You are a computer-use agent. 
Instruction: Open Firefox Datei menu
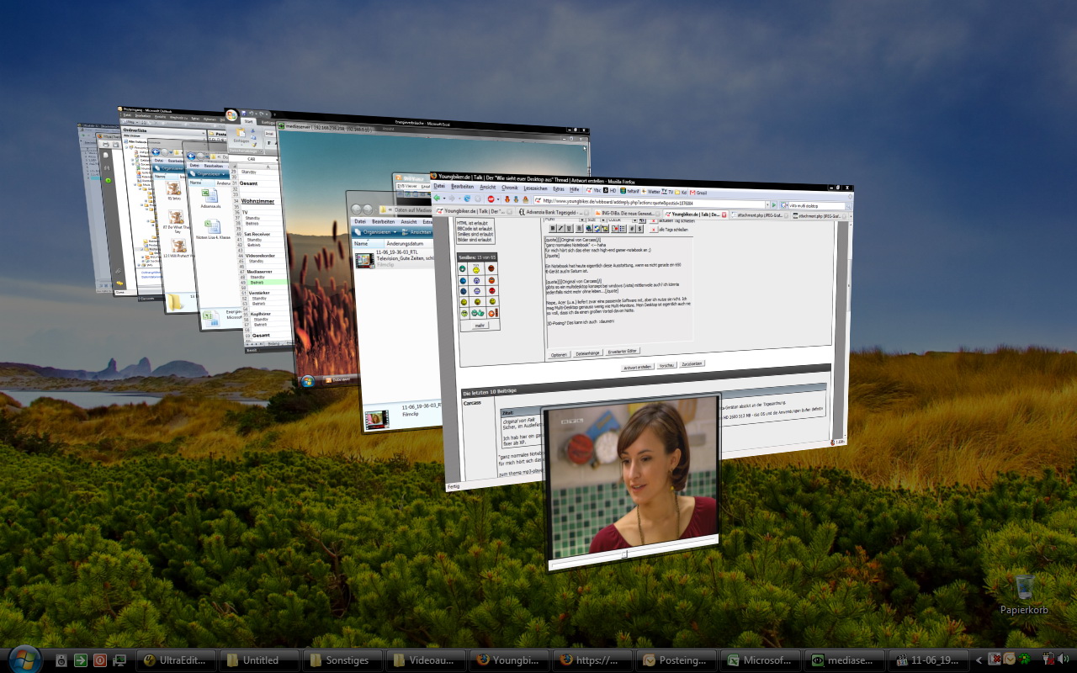pyautogui.click(x=439, y=186)
